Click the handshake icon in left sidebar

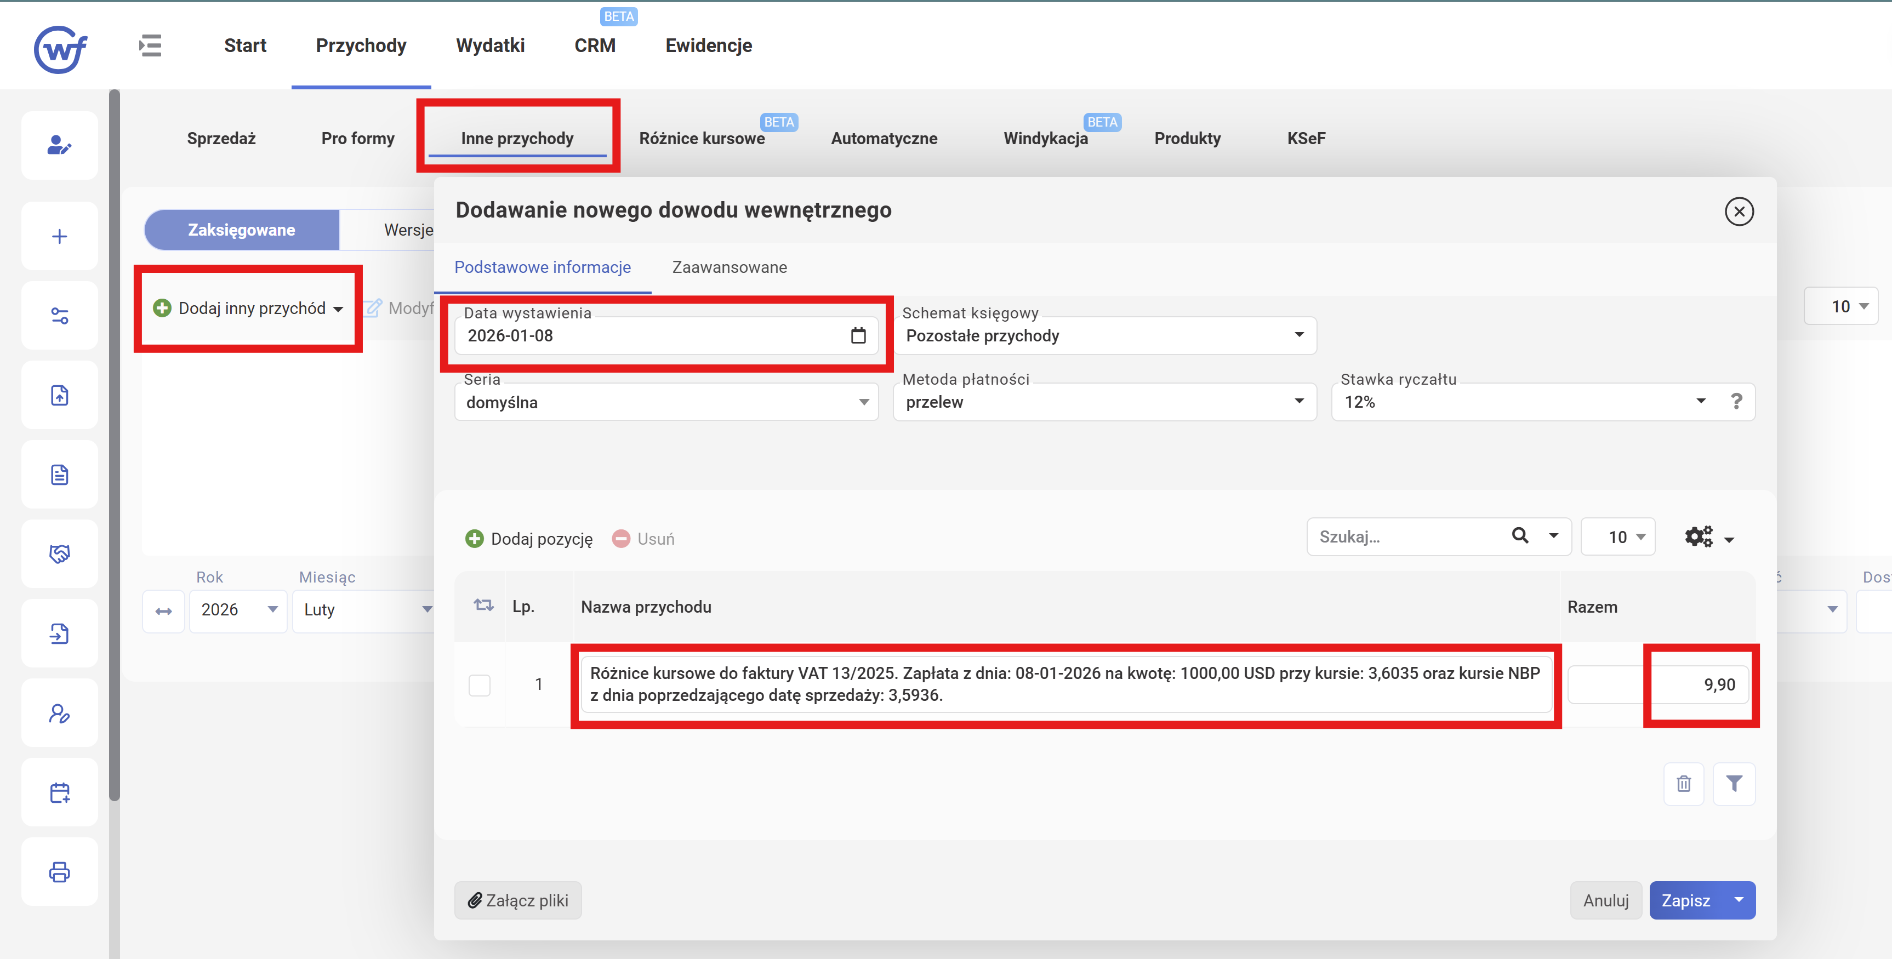pyautogui.click(x=60, y=553)
